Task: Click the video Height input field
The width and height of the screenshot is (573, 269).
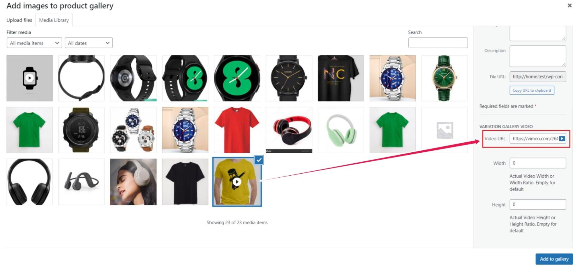Action: pos(538,205)
